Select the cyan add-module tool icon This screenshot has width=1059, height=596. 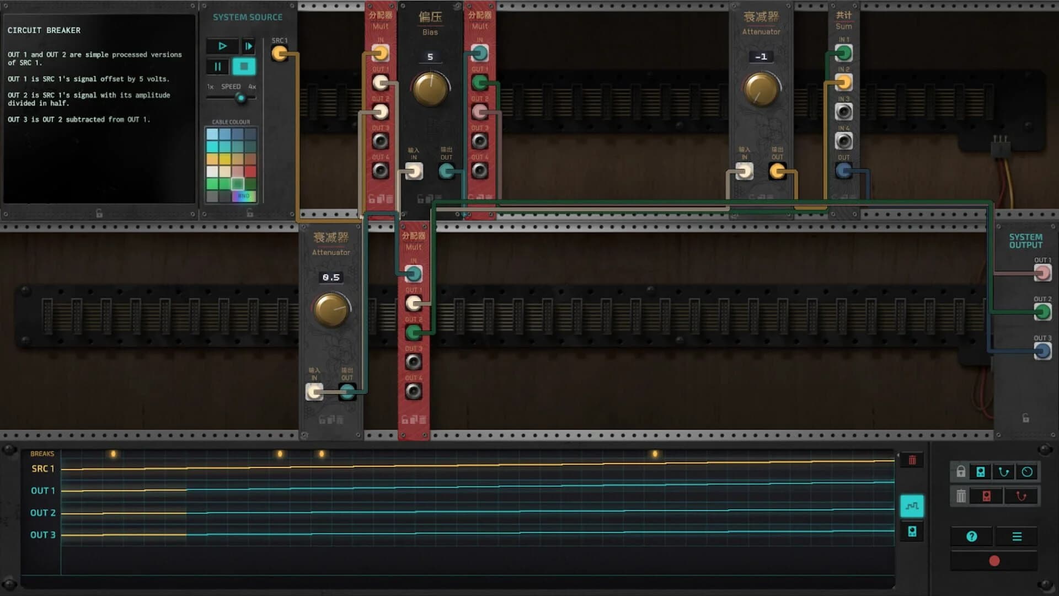tap(980, 471)
